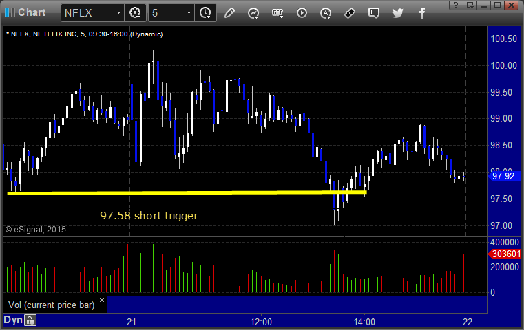Click the Vol (current price bar) label
Image resolution: width=524 pixels, height=330 pixels.
(52, 305)
